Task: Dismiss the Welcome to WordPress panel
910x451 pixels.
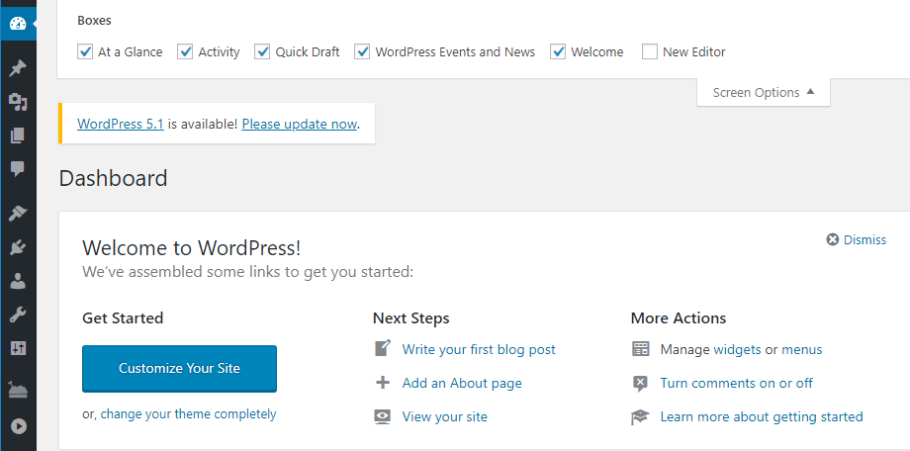Action: point(857,239)
